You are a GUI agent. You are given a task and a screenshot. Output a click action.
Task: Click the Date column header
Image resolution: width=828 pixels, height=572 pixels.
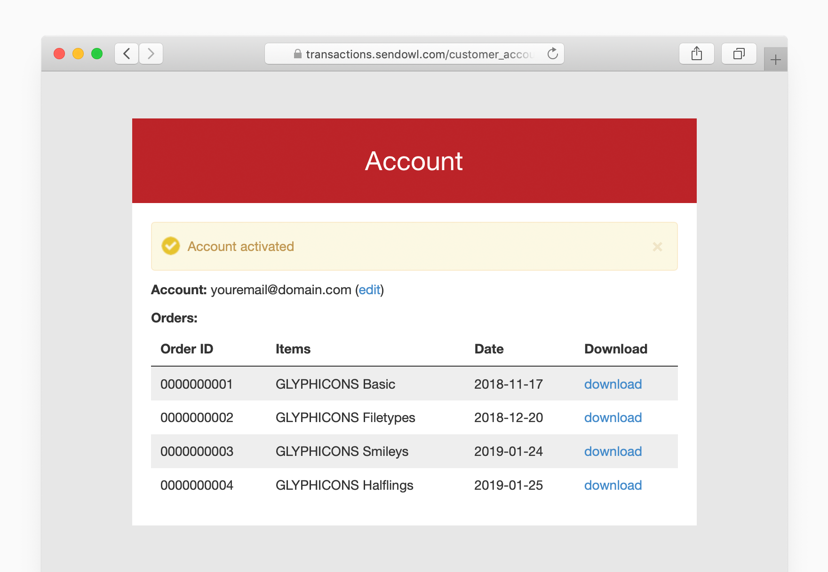coord(489,349)
